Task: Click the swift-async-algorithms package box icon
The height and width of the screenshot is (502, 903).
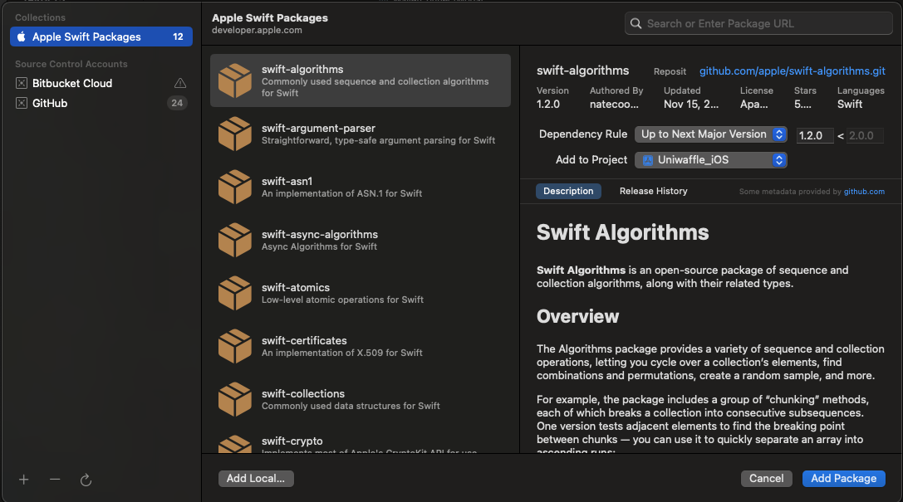Action: coord(235,240)
